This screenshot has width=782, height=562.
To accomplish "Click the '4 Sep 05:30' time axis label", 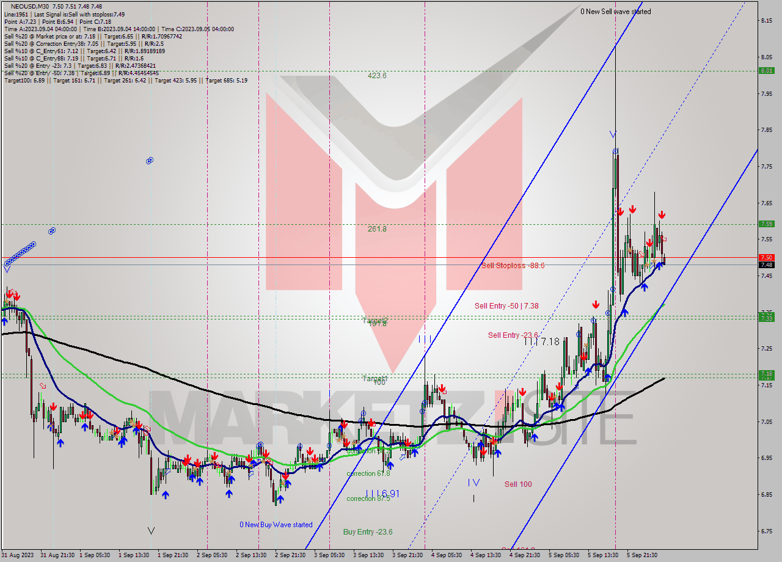I will 447,555.
